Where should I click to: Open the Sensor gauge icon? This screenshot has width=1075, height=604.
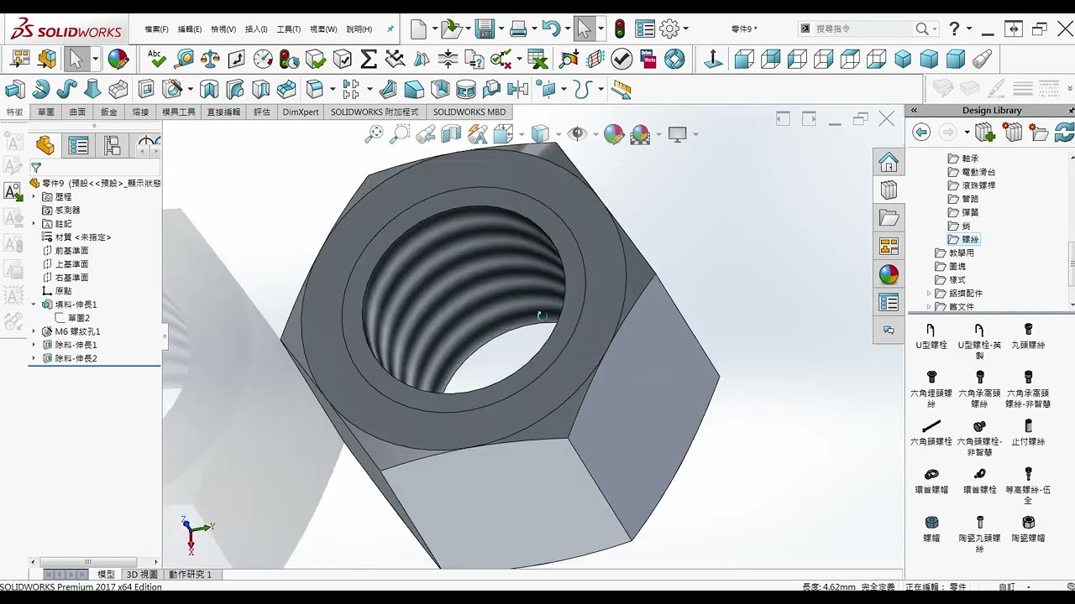pyautogui.click(x=263, y=59)
